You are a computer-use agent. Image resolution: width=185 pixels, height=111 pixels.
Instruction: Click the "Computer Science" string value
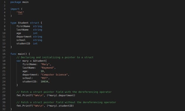[x=54, y=75]
